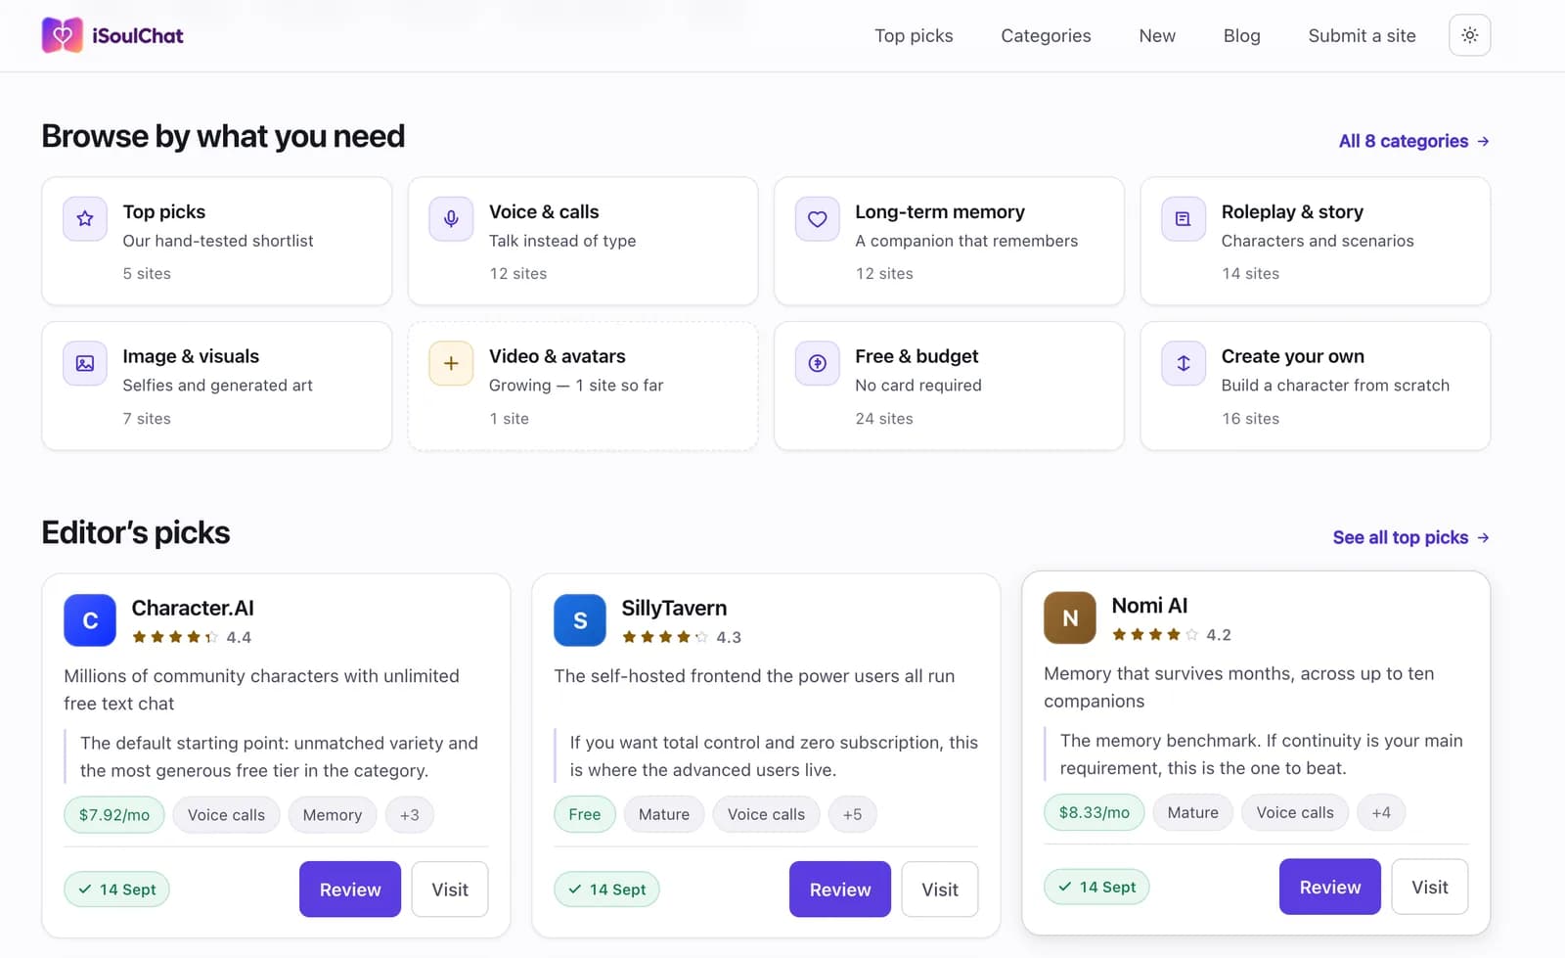1565x958 pixels.
Task: Open the Video & avatars category title
Action: pyautogui.click(x=558, y=356)
